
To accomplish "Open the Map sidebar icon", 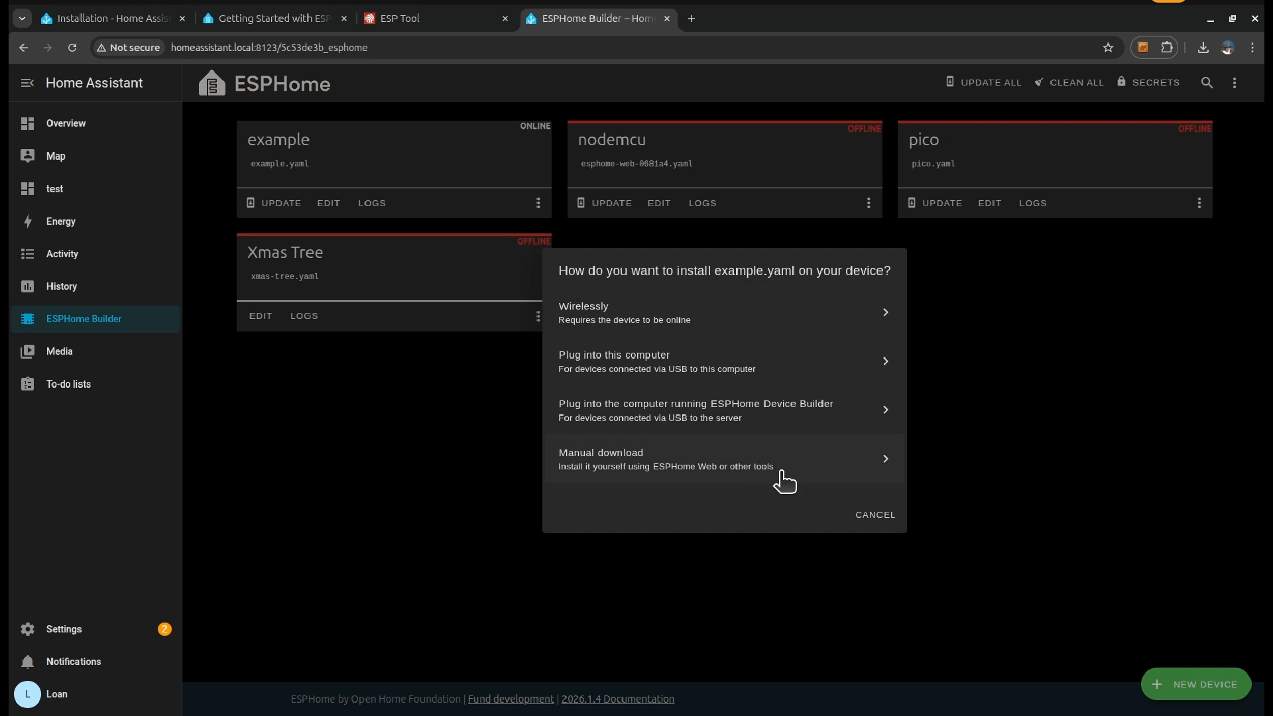I will tap(27, 156).
